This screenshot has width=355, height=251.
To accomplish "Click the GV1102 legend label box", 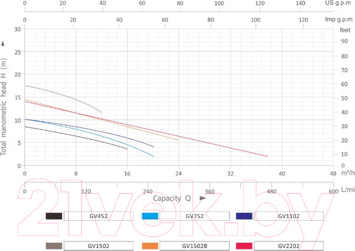I will tap(289, 216).
